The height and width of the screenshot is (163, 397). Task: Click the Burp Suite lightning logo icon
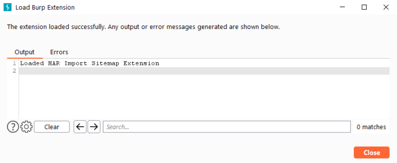pos(7,7)
